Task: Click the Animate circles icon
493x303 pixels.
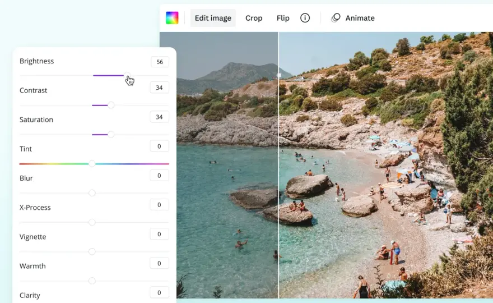Action: (x=336, y=18)
